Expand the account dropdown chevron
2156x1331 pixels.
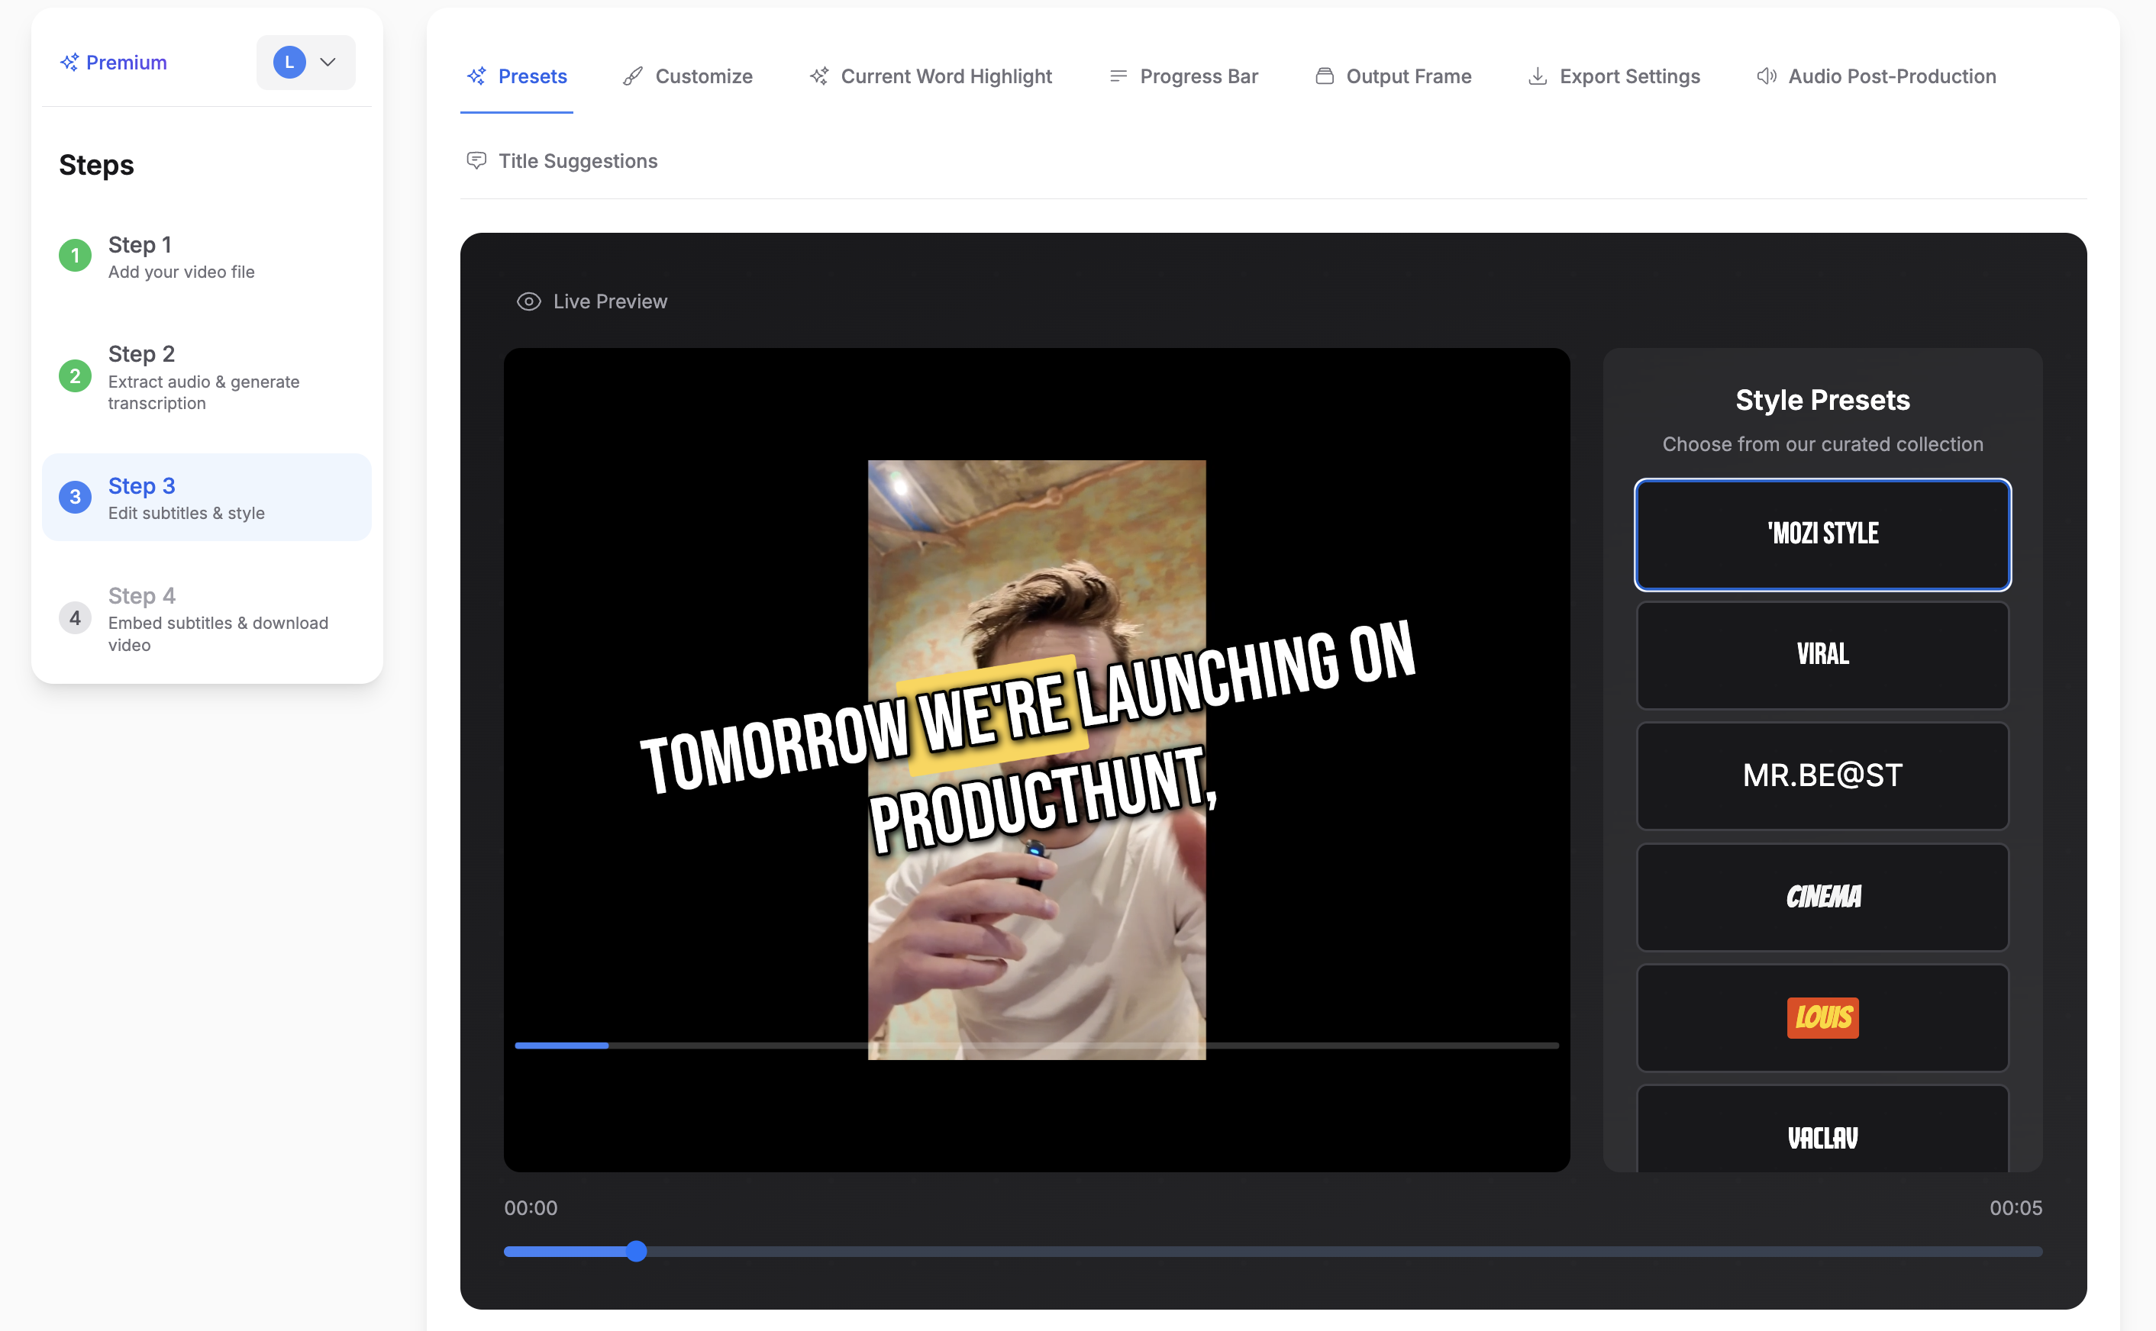click(328, 62)
